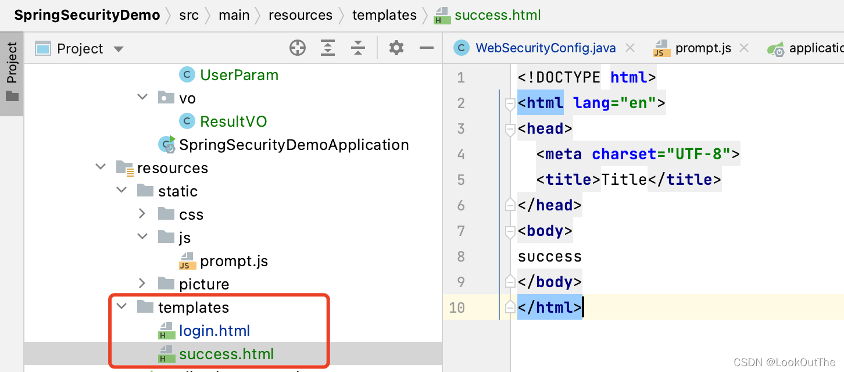Click the DOCTYPE declaration on line 1
844x372 pixels.
click(586, 77)
